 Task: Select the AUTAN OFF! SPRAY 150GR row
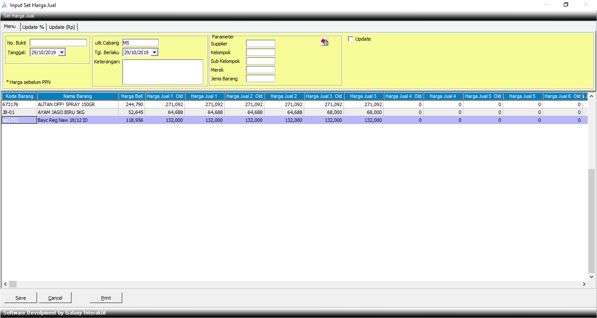66,105
